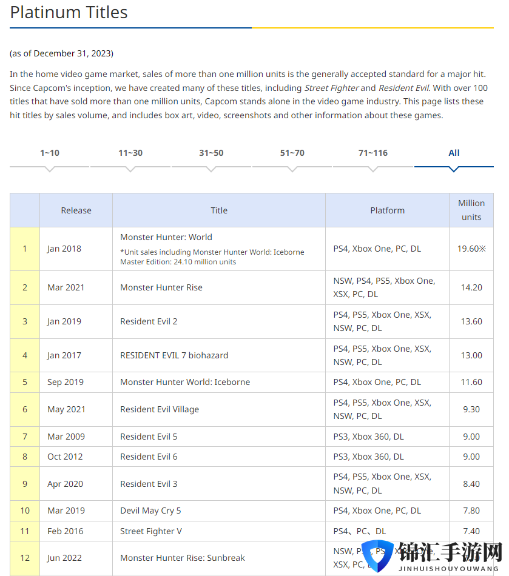Click Street Fighter V platform list
The image size is (509, 576).
point(359,531)
